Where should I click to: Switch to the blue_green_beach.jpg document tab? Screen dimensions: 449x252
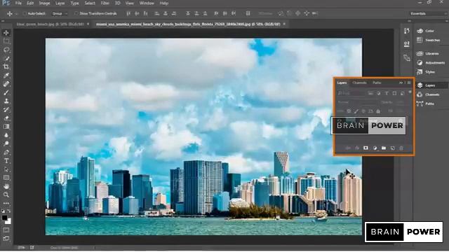click(x=50, y=24)
